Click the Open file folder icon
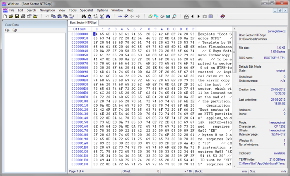Viewport: 290px width, 176px height. tap(11, 16)
